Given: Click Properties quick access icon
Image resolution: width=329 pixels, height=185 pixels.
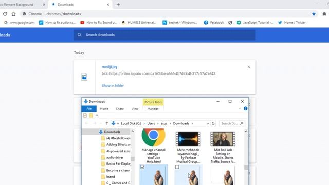Looking at the screenshot, I should coord(85,115).
